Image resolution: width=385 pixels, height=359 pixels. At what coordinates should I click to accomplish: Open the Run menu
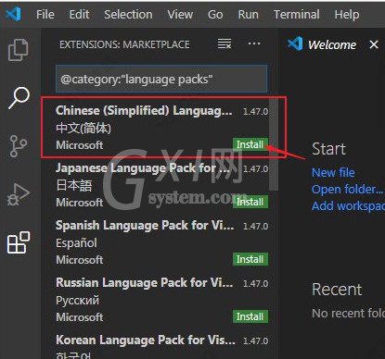tap(248, 14)
